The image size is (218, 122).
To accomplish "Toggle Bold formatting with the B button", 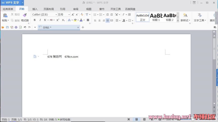I will (x=35, y=20).
